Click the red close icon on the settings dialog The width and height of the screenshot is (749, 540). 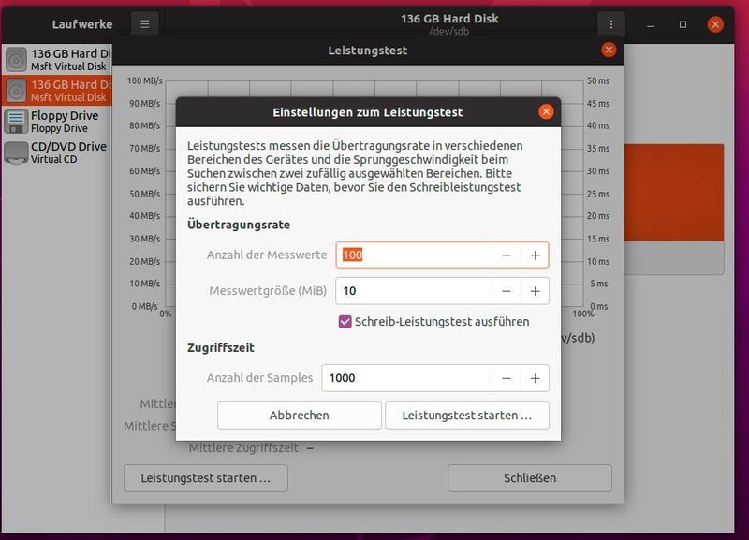click(x=546, y=110)
